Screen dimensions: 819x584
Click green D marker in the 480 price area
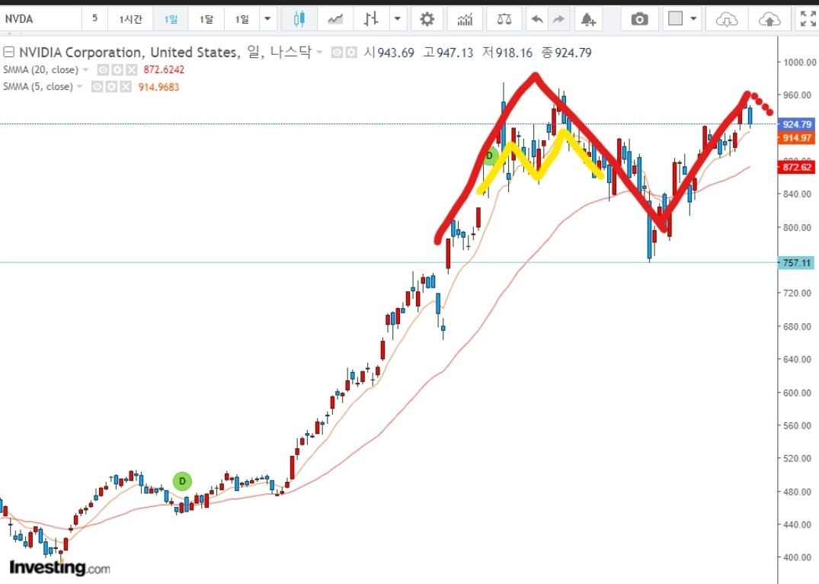coord(182,481)
